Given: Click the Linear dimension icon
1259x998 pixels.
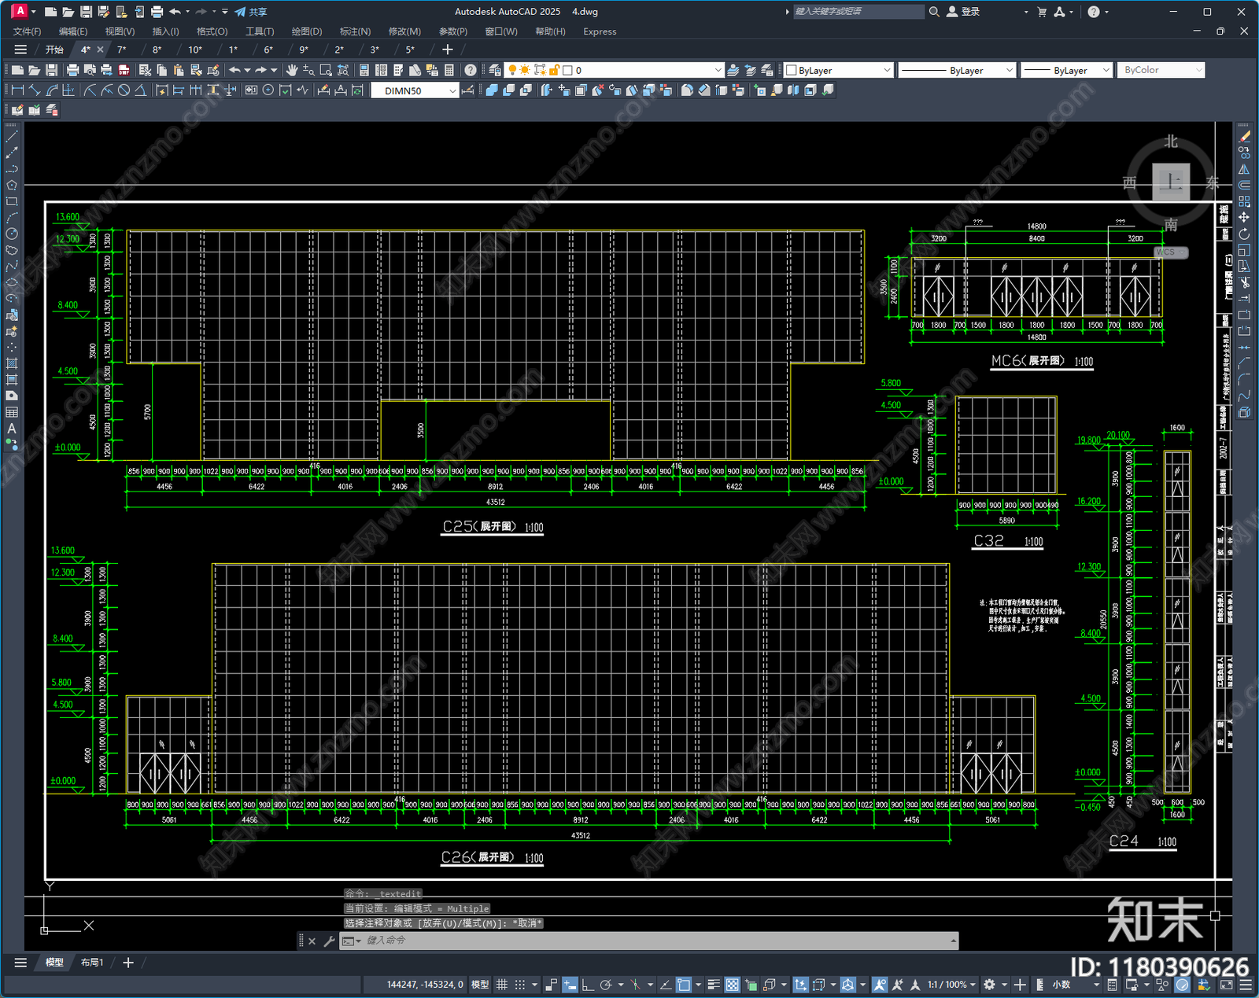Looking at the screenshot, I should click(17, 90).
